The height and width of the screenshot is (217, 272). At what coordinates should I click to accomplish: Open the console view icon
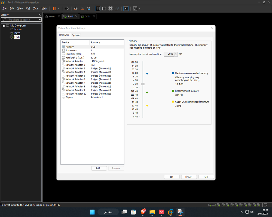click(126, 8)
